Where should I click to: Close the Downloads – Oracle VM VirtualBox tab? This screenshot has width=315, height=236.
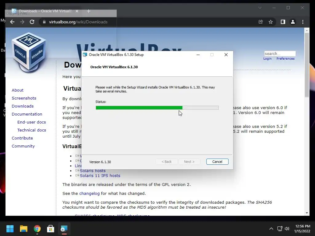(x=77, y=11)
